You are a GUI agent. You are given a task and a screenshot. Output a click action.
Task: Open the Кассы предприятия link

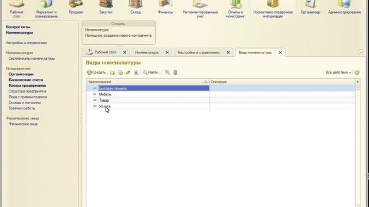[x=27, y=86]
